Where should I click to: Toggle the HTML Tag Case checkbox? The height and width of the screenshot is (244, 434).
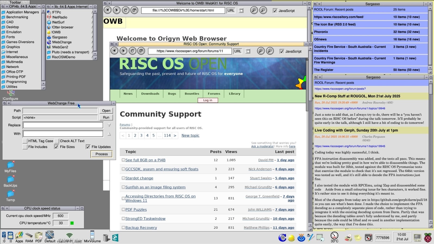point(25,141)
